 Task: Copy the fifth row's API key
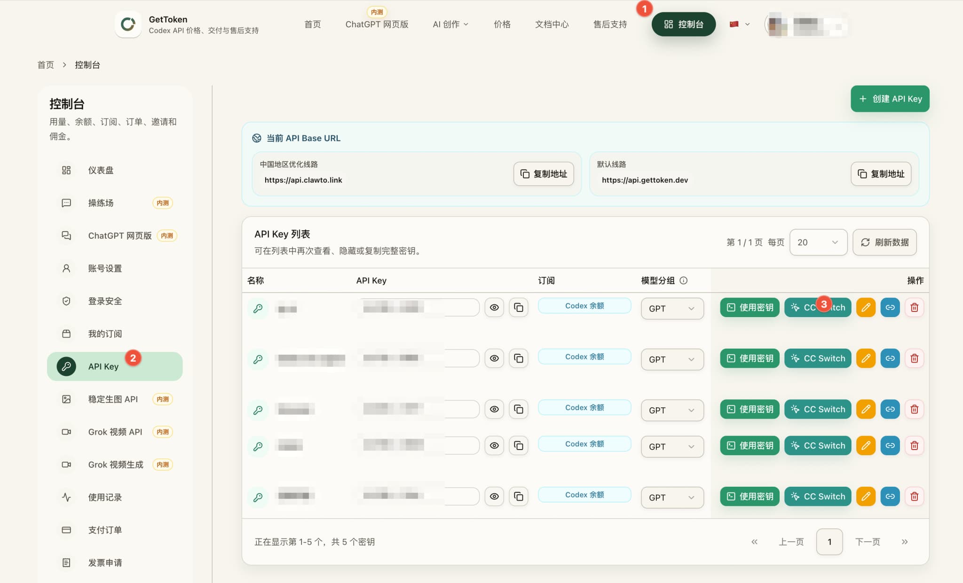click(519, 497)
